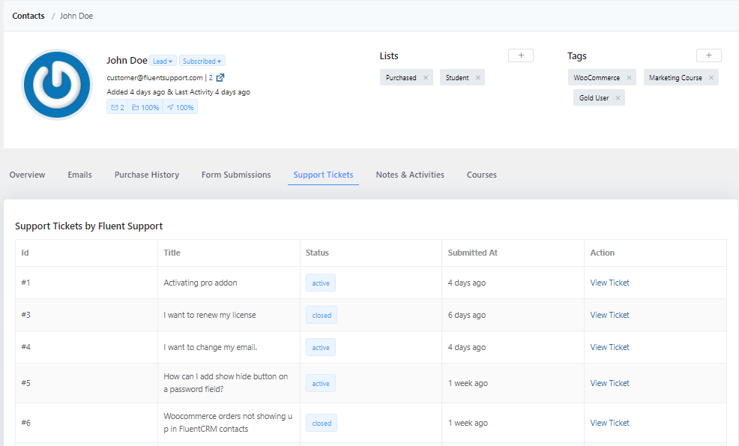Click customer@fluentsupport.com email text
Image resolution: width=739 pixels, height=446 pixels.
pos(154,78)
